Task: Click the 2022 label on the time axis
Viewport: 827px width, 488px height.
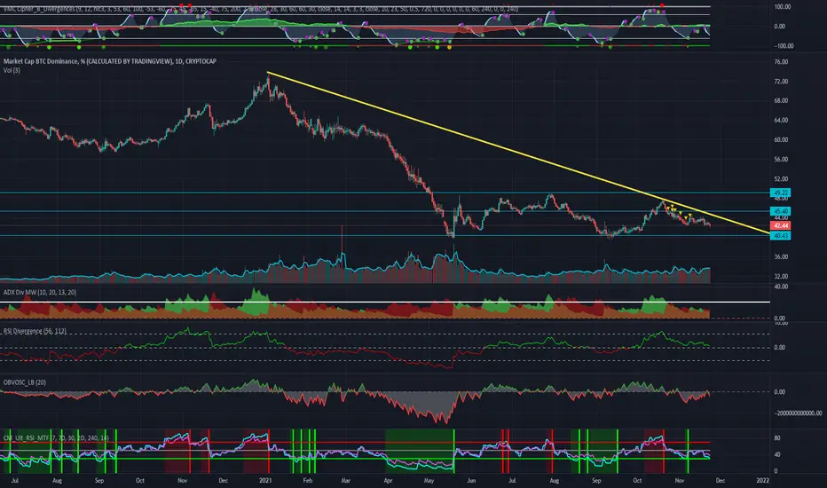Action: (762, 481)
